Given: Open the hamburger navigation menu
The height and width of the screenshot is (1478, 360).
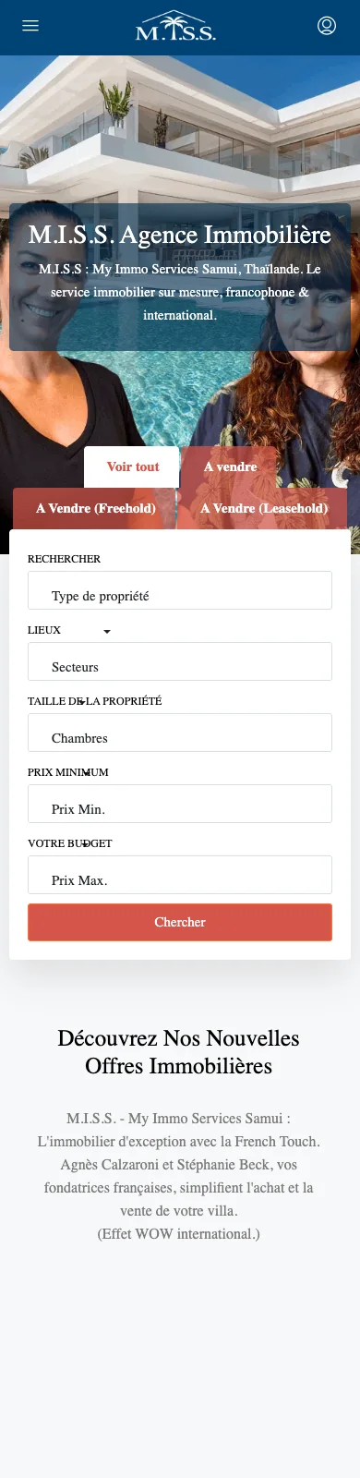Looking at the screenshot, I should (x=30, y=26).
